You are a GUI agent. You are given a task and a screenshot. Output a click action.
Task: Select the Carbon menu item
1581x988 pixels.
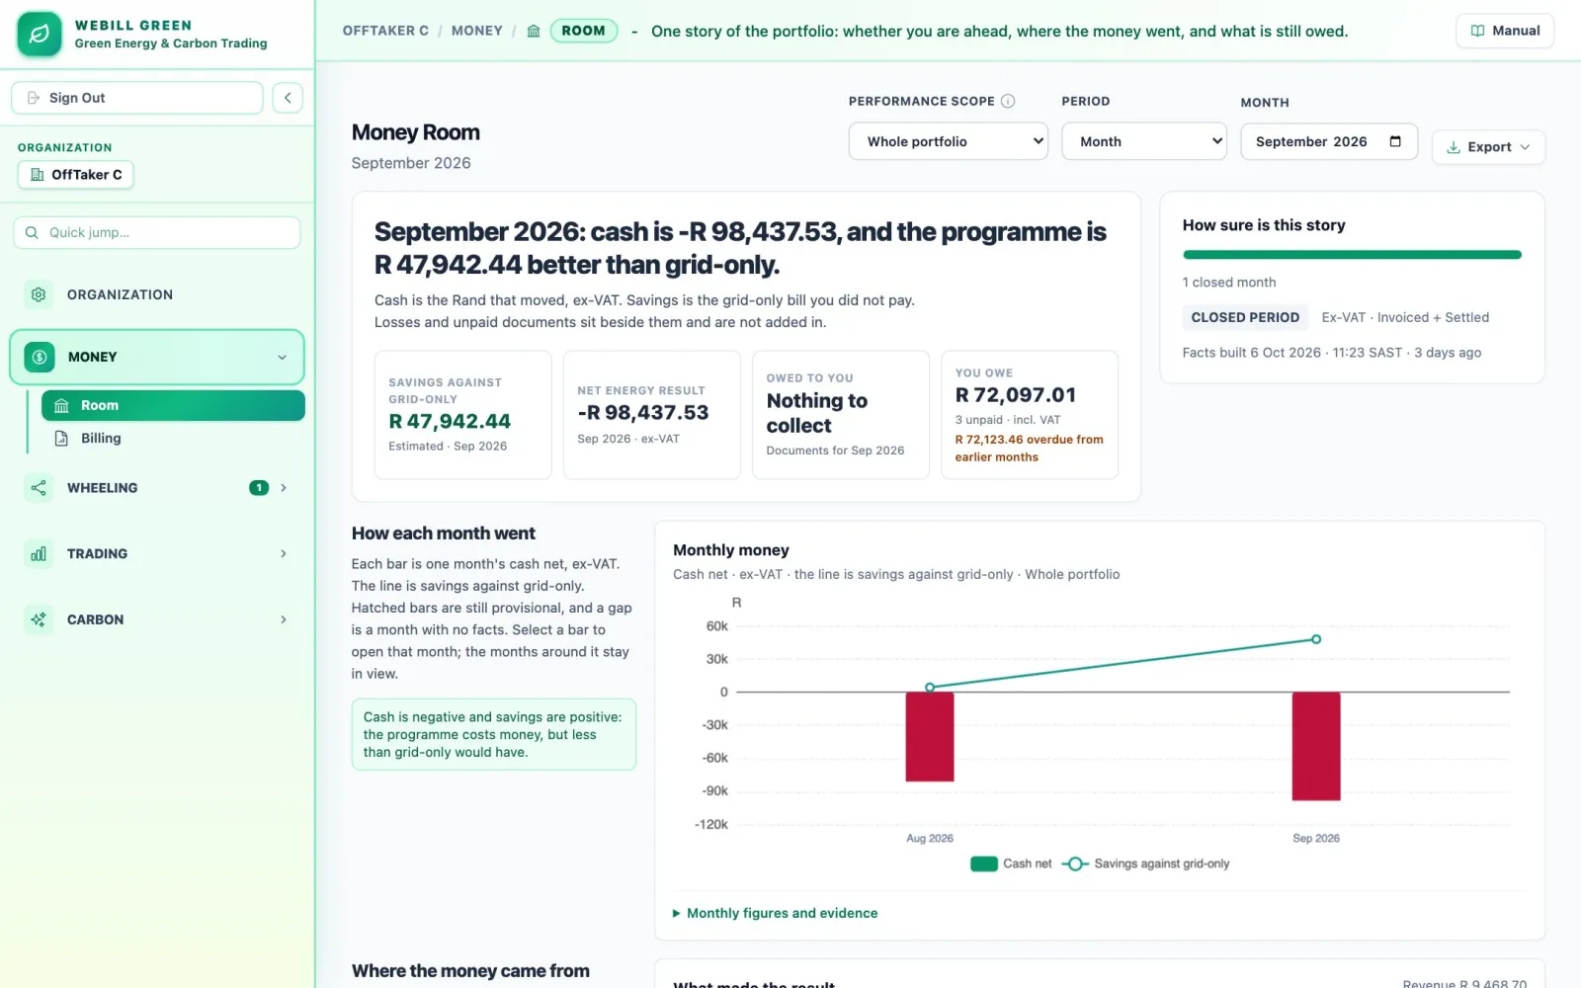click(157, 619)
